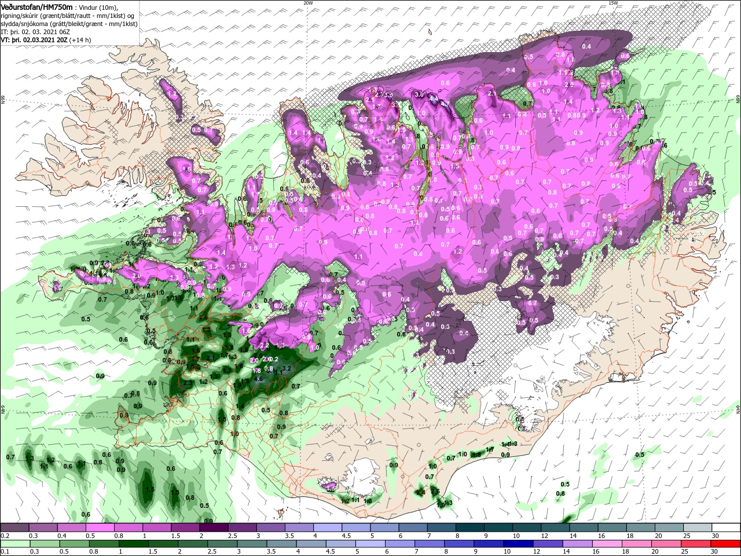741x556 pixels.
Task: Pick the light pink rain swatch from 16 to 18
Action: [608, 544]
